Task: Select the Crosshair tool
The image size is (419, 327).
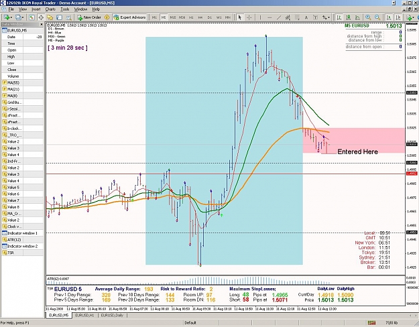Action: (249, 17)
